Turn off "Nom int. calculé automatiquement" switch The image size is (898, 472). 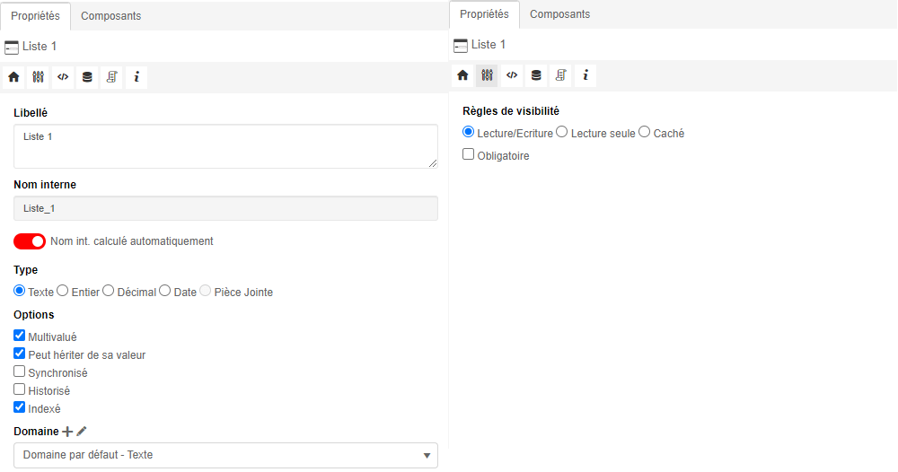click(x=30, y=241)
